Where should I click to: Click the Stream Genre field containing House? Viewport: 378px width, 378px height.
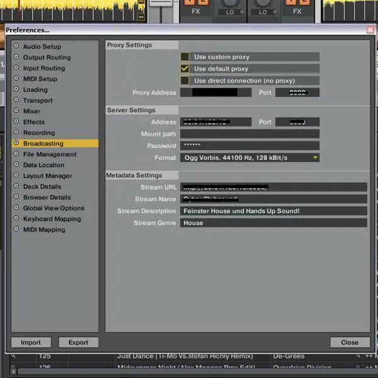coord(273,223)
